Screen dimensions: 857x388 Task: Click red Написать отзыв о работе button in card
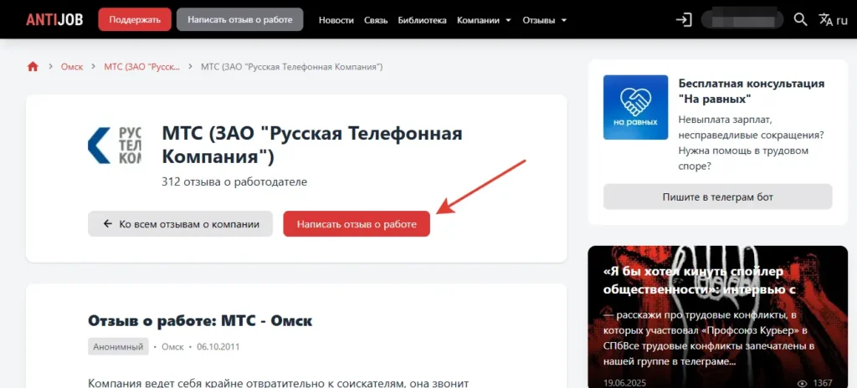point(357,224)
